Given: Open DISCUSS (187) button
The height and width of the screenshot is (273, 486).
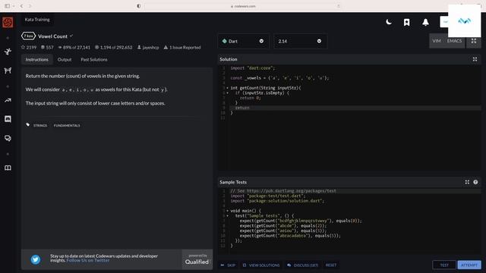Looking at the screenshot, I should tap(303, 265).
